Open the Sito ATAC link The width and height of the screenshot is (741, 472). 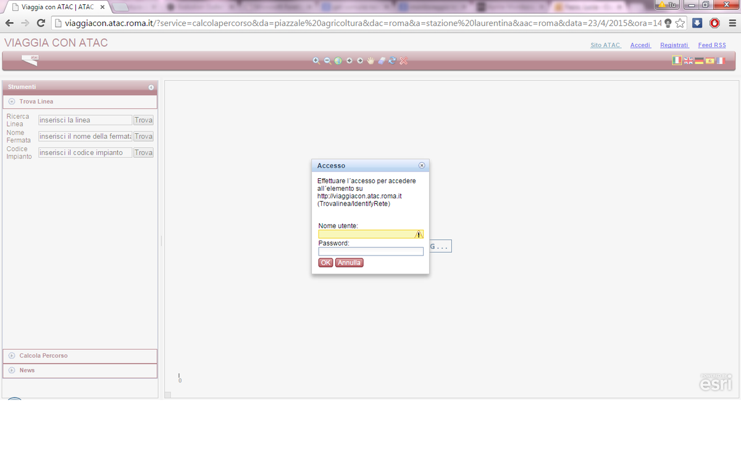[x=606, y=45]
